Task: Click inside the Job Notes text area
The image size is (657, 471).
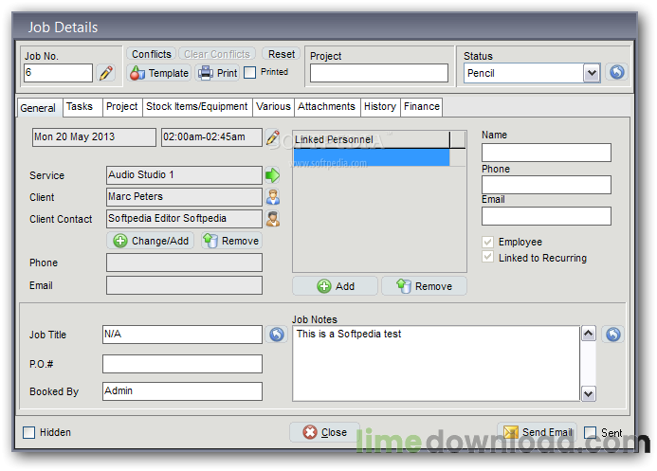Action: pos(436,363)
